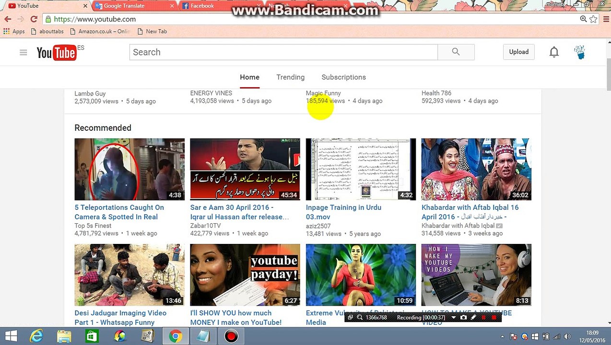Open the 'youtube payday!' thumbnail
This screenshot has height=345, width=611.
(245, 275)
